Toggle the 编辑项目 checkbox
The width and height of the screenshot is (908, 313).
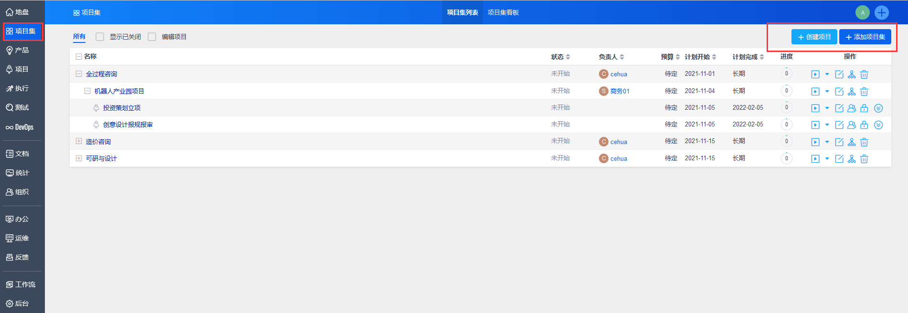pyautogui.click(x=152, y=37)
